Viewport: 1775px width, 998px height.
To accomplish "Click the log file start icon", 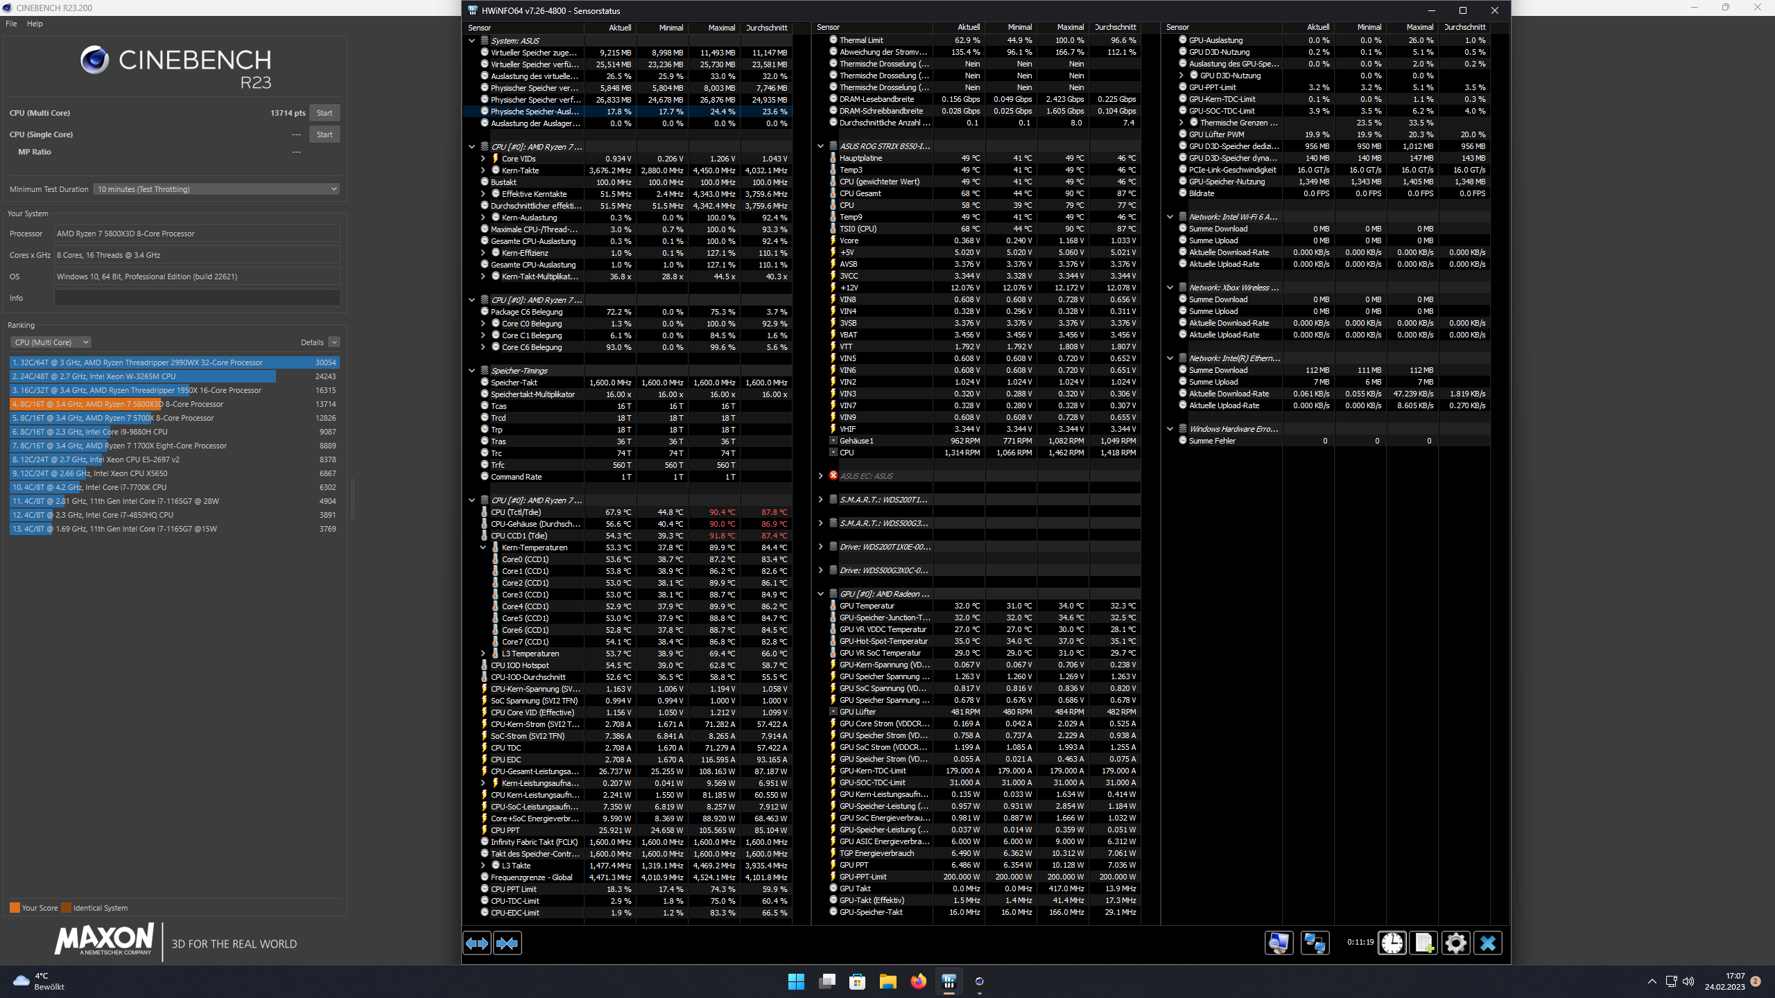I will click(x=1424, y=943).
